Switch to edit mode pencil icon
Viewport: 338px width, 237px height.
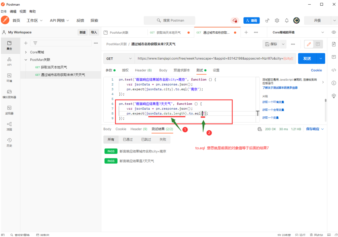click(x=309, y=44)
